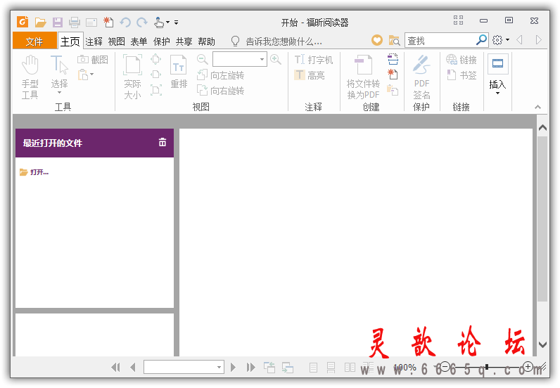Image resolution: width=560 pixels, height=388 pixels.
Task: Go to next page in the status bar
Action: [x=233, y=367]
